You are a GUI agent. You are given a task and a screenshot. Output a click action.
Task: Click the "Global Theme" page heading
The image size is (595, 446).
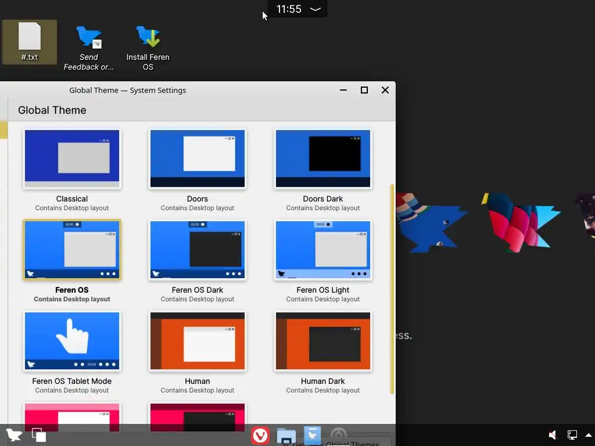pyautogui.click(x=52, y=110)
